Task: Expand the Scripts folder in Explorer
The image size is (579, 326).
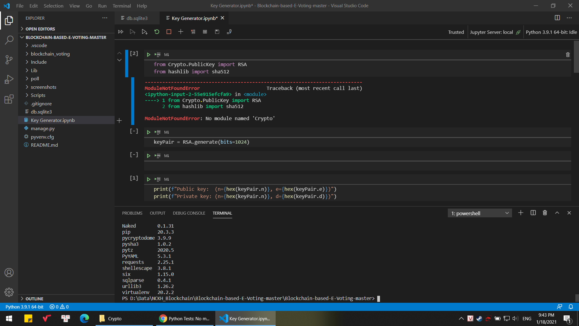Action: click(x=38, y=95)
